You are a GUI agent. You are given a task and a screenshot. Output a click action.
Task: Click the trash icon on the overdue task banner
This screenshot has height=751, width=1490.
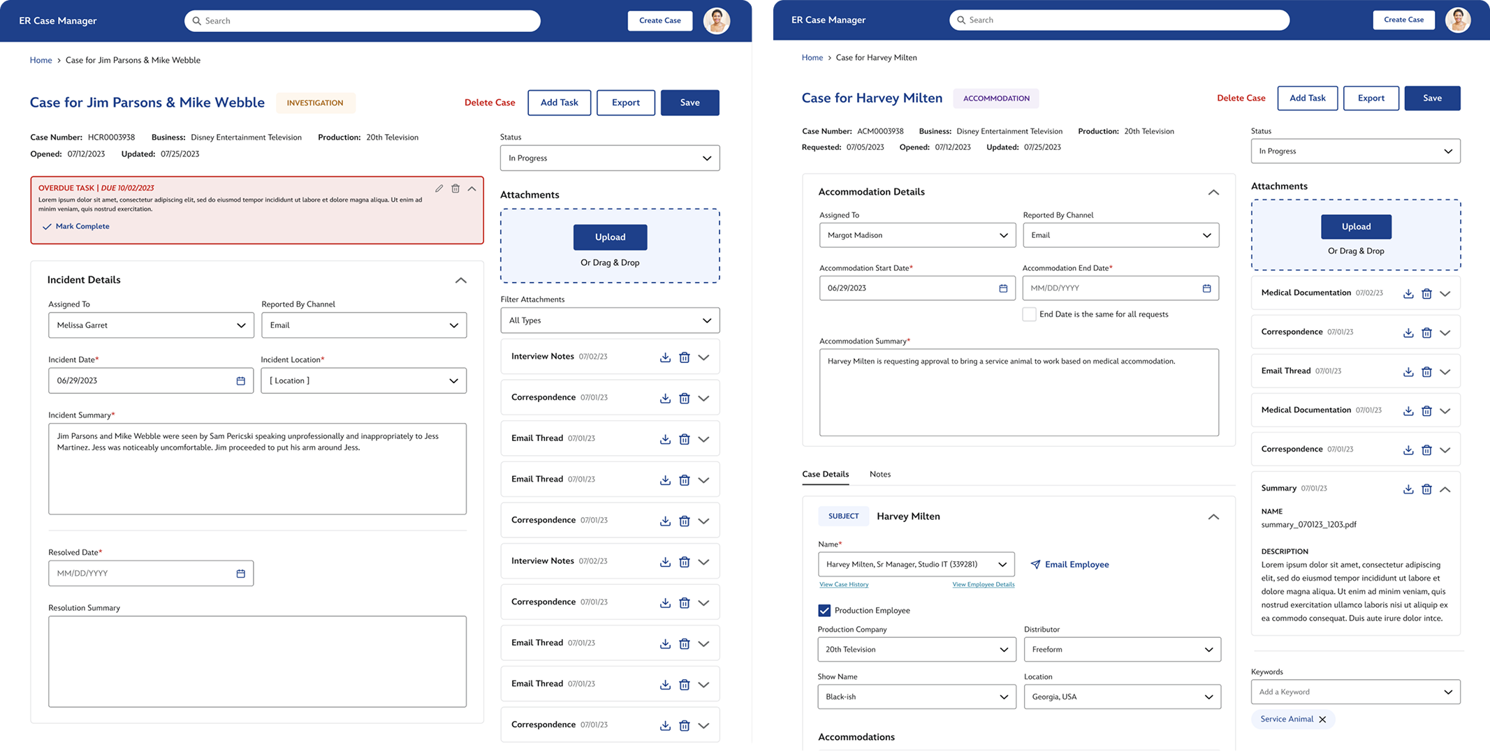coord(455,188)
